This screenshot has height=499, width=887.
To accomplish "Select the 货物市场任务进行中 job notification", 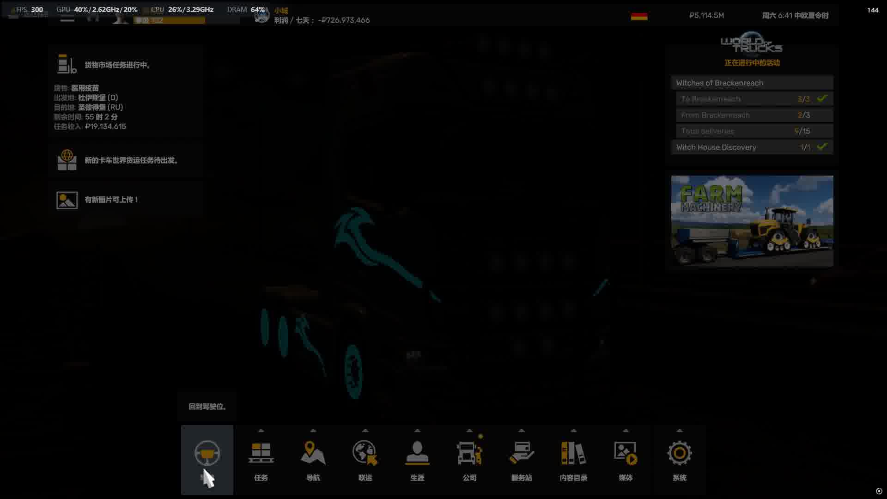I will (117, 65).
